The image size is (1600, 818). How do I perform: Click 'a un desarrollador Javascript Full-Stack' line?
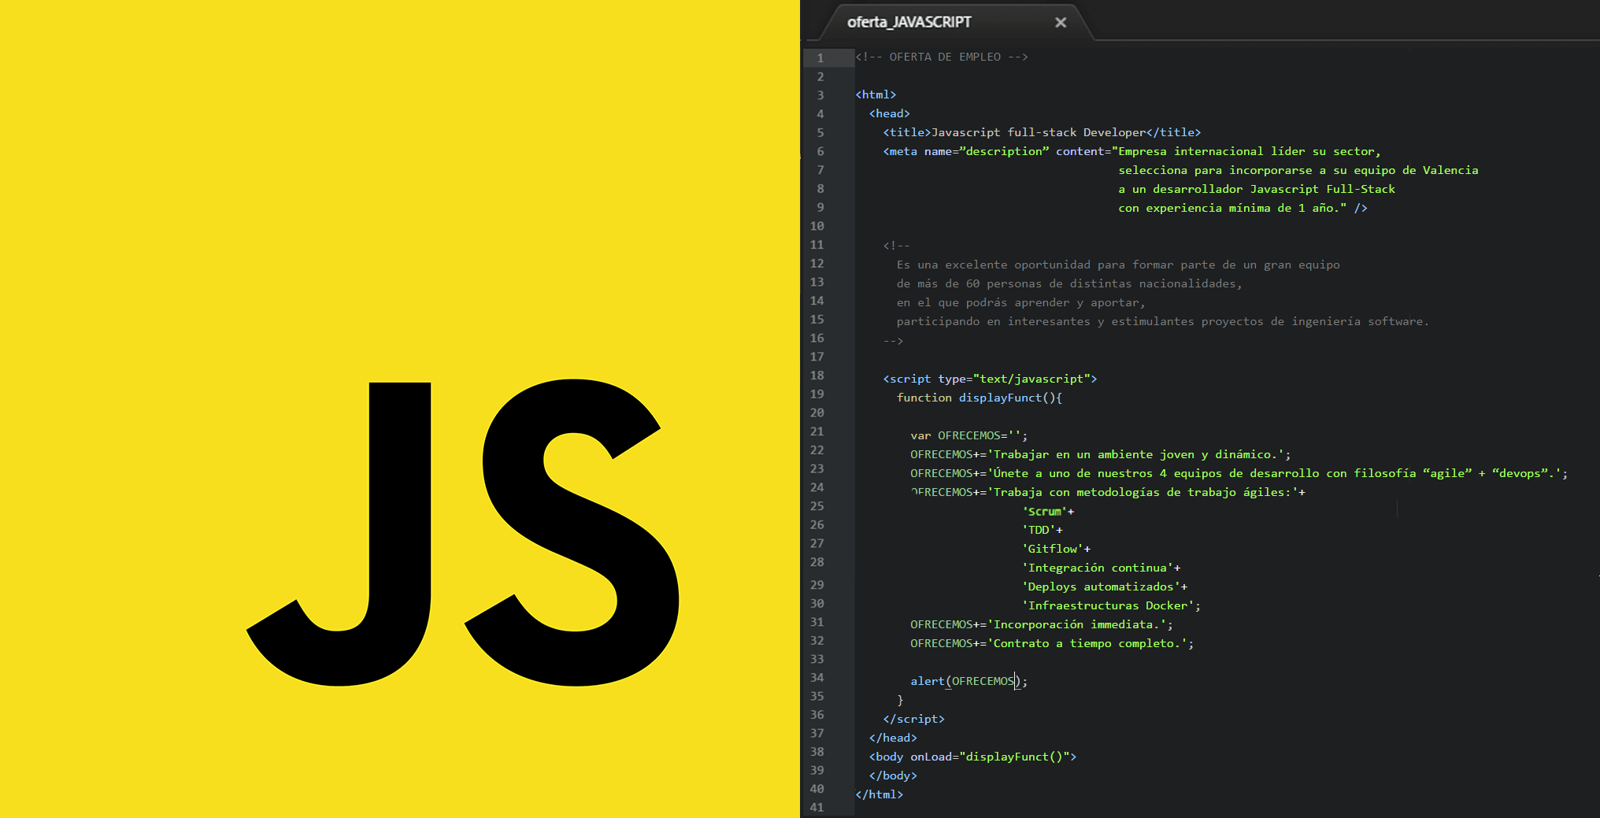pyautogui.click(x=1256, y=189)
